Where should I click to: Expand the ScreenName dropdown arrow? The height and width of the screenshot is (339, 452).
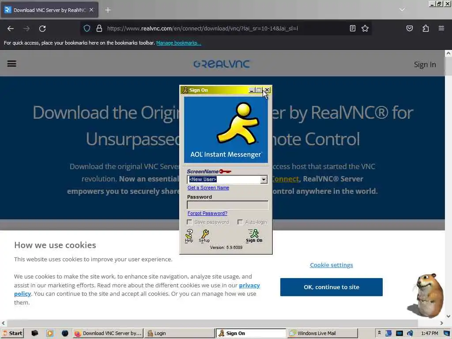[264, 179]
